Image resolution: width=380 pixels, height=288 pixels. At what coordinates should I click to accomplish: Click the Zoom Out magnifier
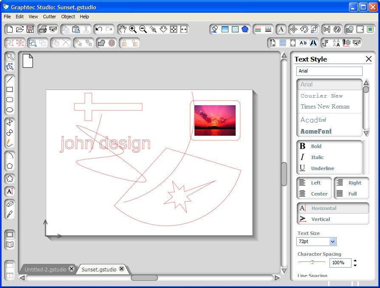tap(143, 29)
